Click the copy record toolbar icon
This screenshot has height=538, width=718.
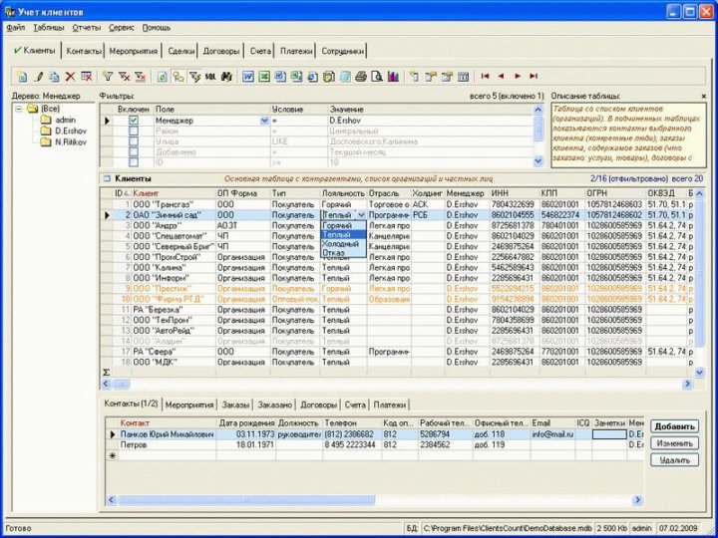tap(54, 77)
